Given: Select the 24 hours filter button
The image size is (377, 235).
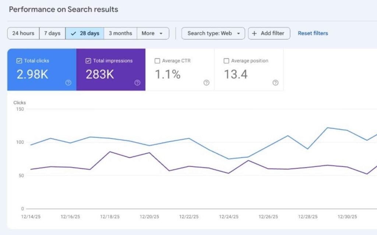Looking at the screenshot, I should [x=23, y=33].
